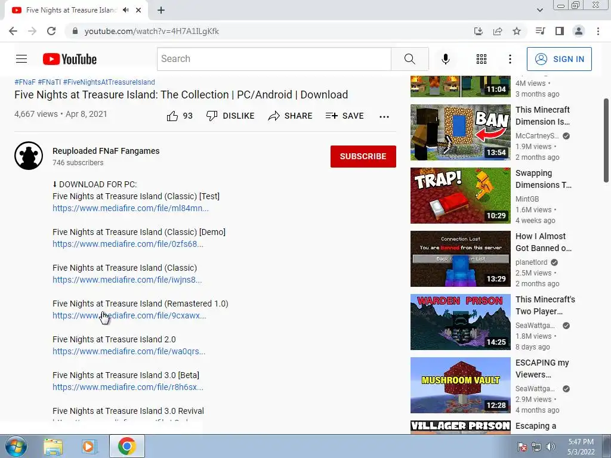611x458 pixels.
Task: Open mediafire link r8h6sx for 3.0 Beta
Action: pyautogui.click(x=128, y=387)
